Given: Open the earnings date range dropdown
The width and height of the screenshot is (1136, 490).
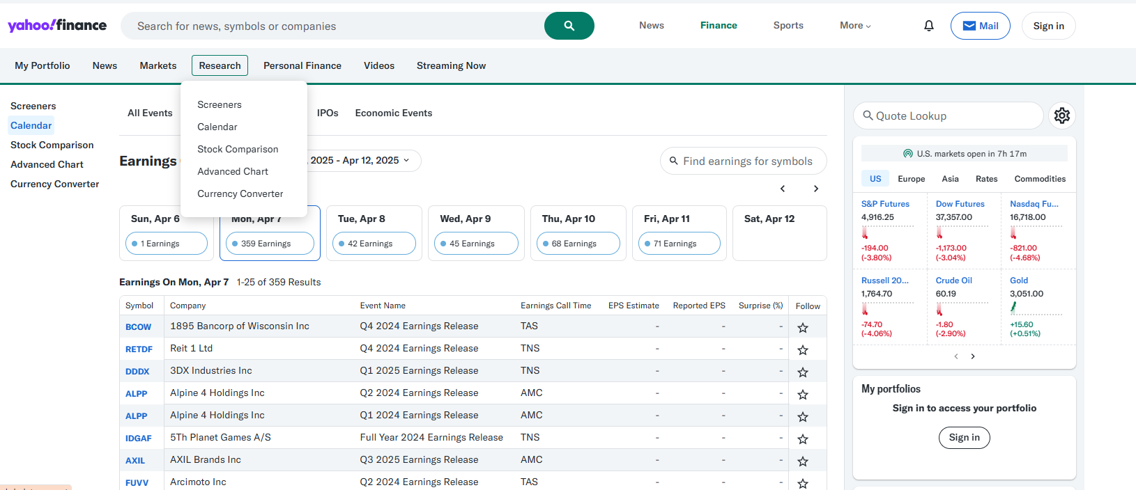Looking at the screenshot, I should tap(364, 160).
